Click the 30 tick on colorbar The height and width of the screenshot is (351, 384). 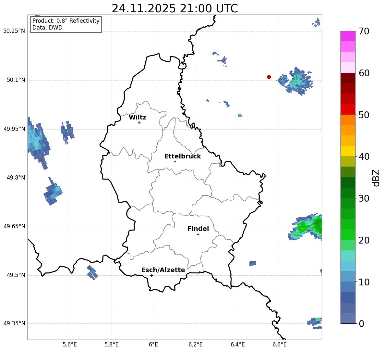click(x=364, y=198)
